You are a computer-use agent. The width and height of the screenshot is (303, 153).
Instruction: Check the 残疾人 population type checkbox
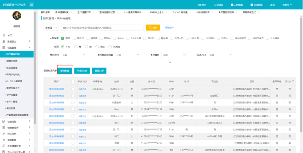[x=218, y=38]
